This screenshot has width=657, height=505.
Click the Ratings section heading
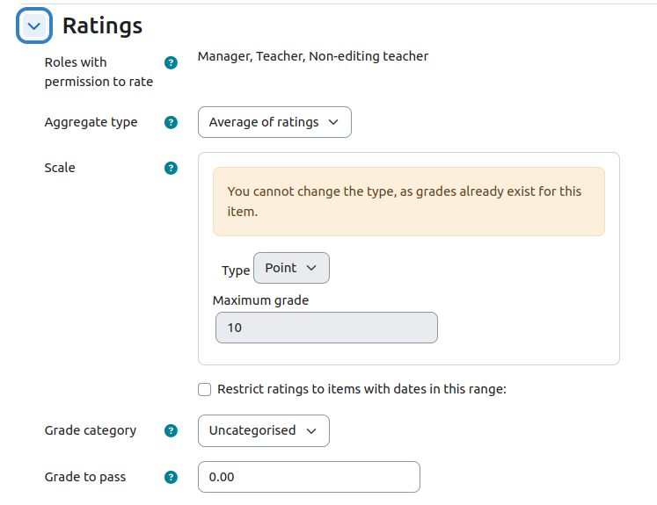pos(102,26)
